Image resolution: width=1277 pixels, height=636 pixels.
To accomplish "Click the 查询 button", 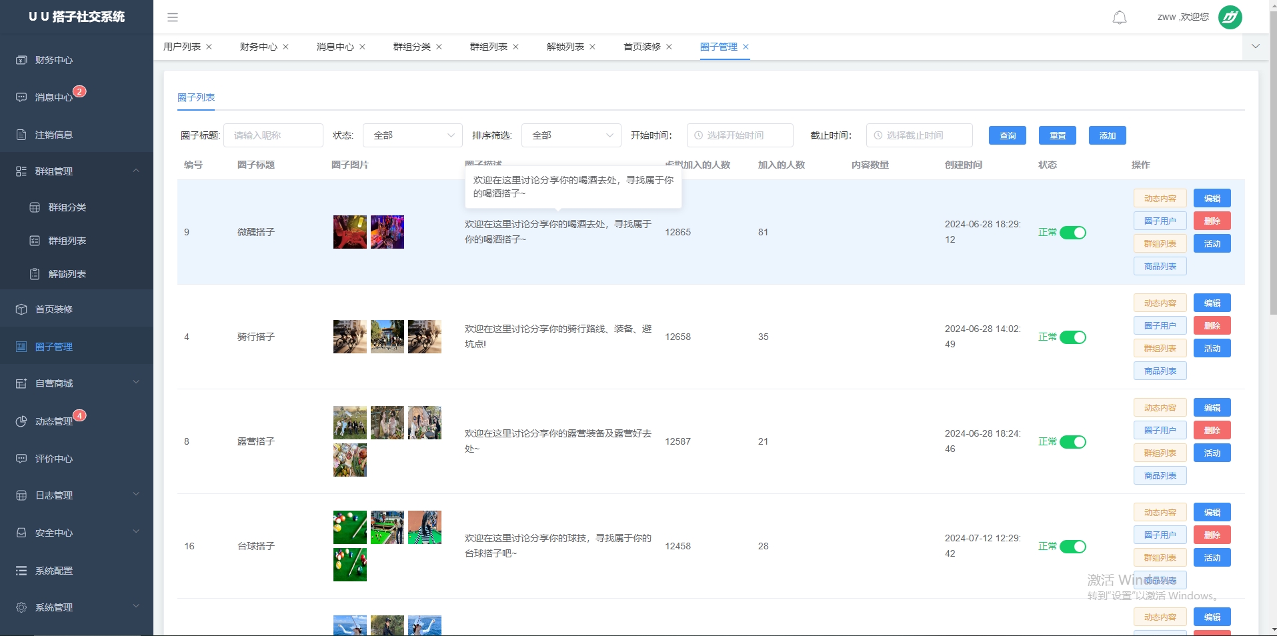I will (x=1008, y=135).
